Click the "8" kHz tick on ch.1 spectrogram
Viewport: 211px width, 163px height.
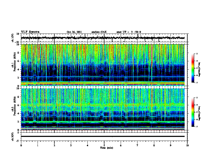18,53
